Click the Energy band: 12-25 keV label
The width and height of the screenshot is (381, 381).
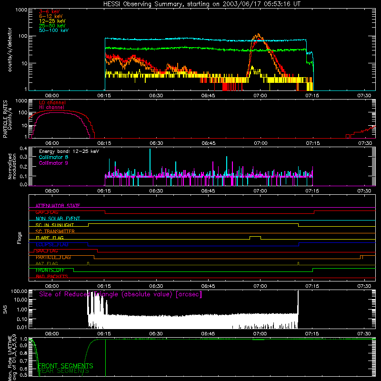coord(69,151)
